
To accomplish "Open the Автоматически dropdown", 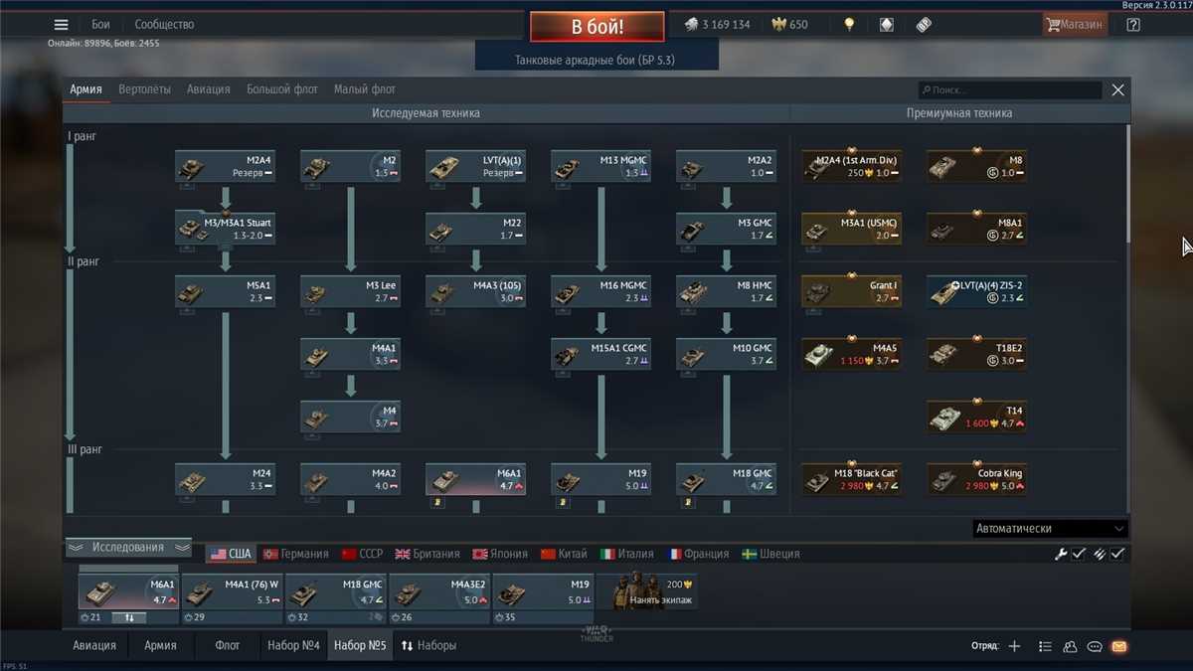I will point(1049,529).
